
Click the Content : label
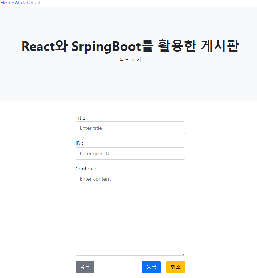pyautogui.click(x=86, y=169)
